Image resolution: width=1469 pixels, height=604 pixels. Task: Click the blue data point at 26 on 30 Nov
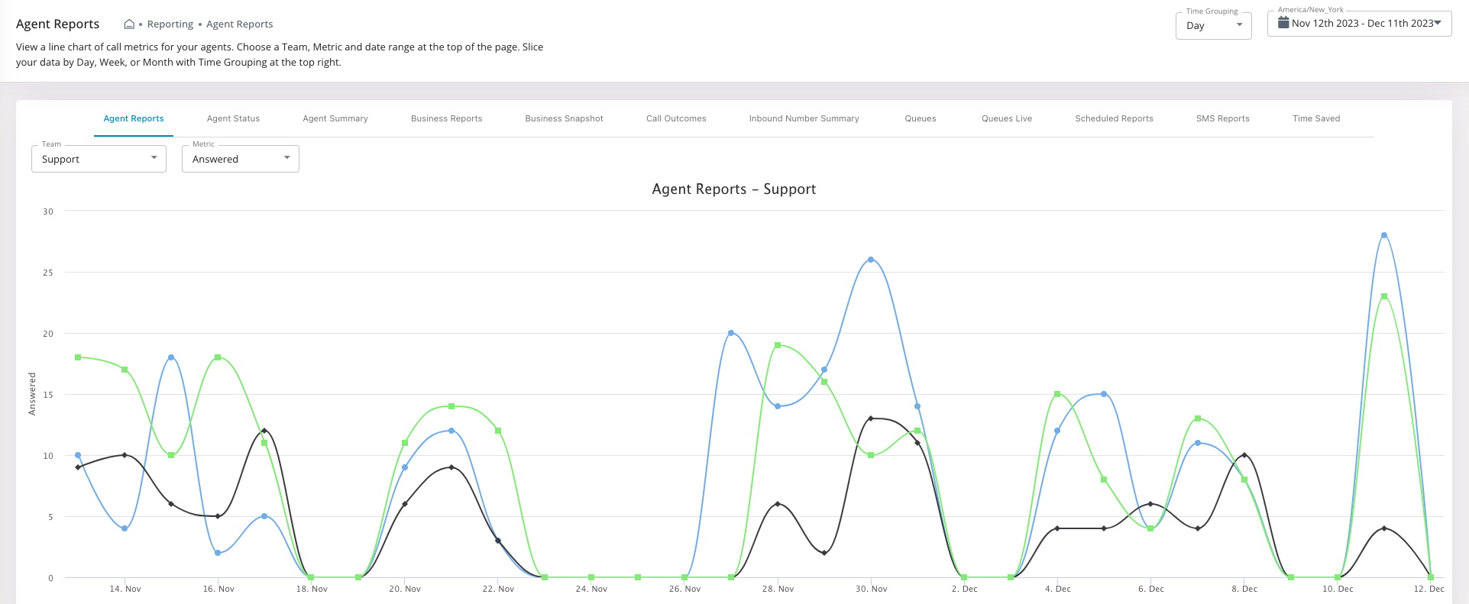[x=871, y=260]
